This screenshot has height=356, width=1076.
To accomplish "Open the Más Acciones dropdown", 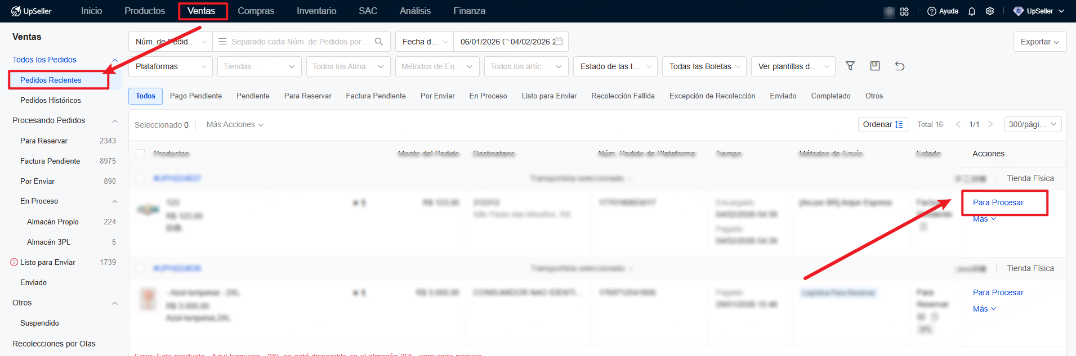I will coord(235,125).
